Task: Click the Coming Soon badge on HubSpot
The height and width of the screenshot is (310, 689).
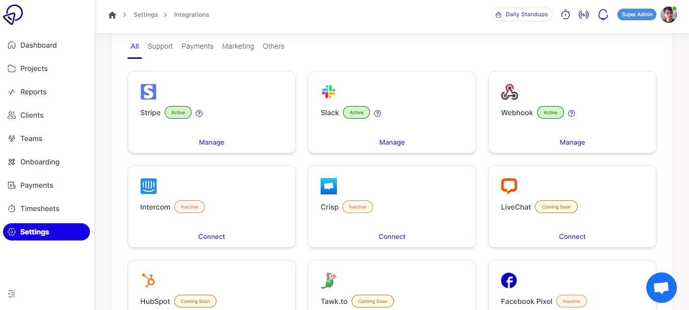Action: (x=196, y=301)
